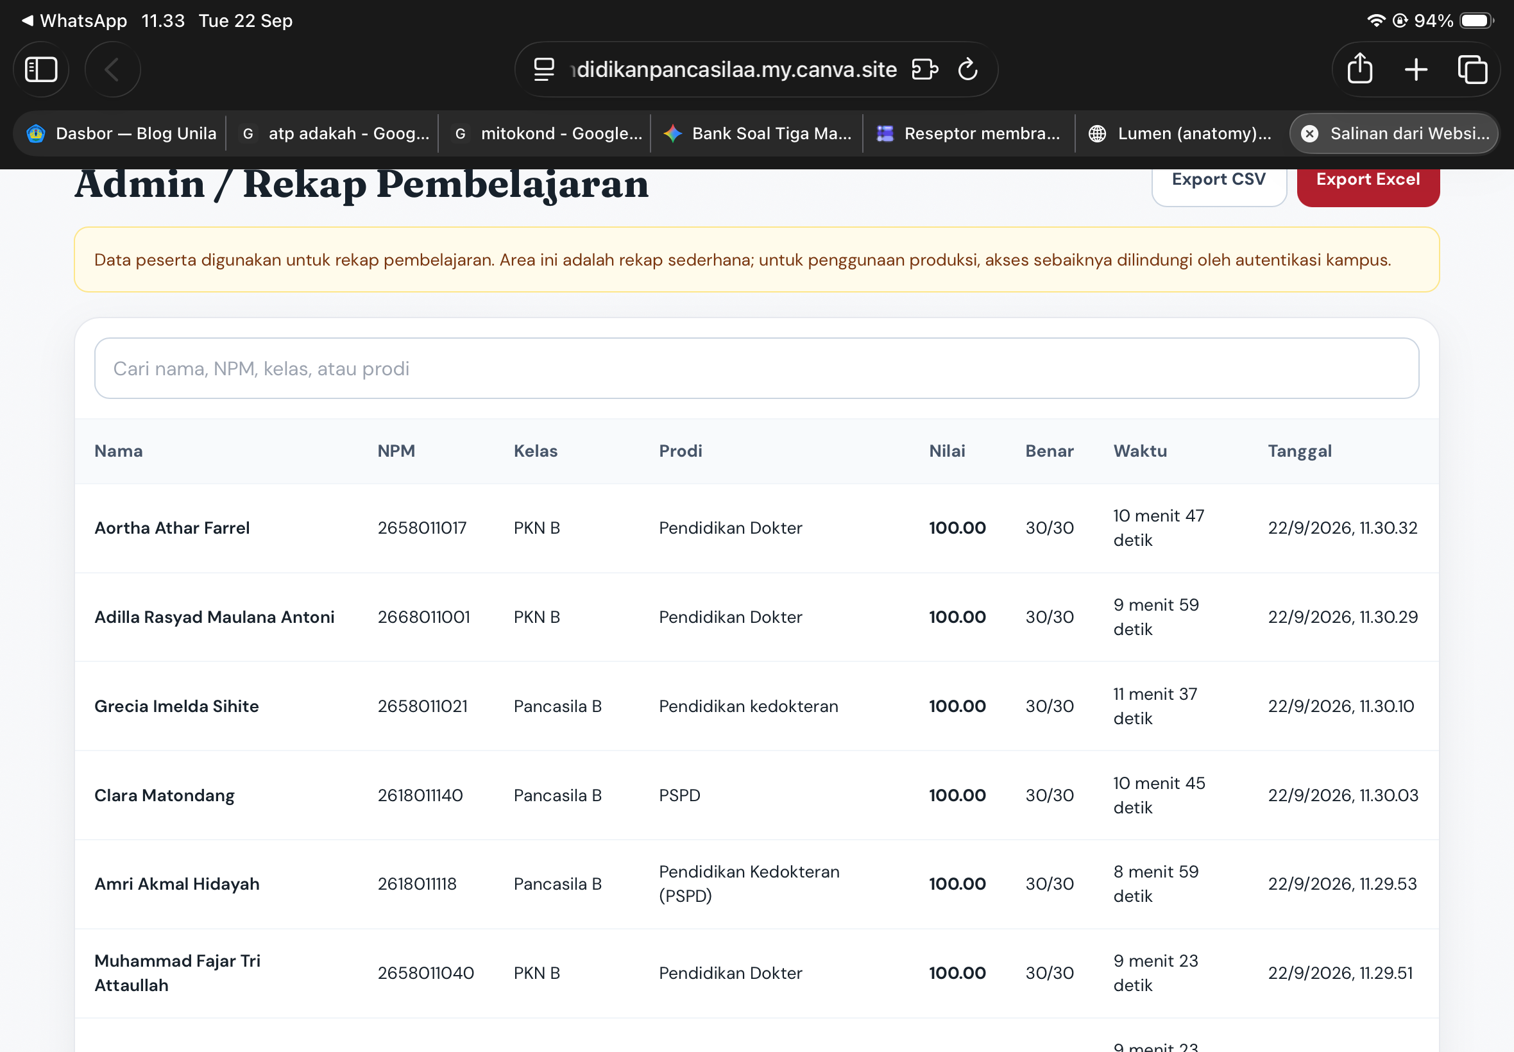1514x1052 pixels.
Task: Click the NPM column header
Action: tap(396, 451)
